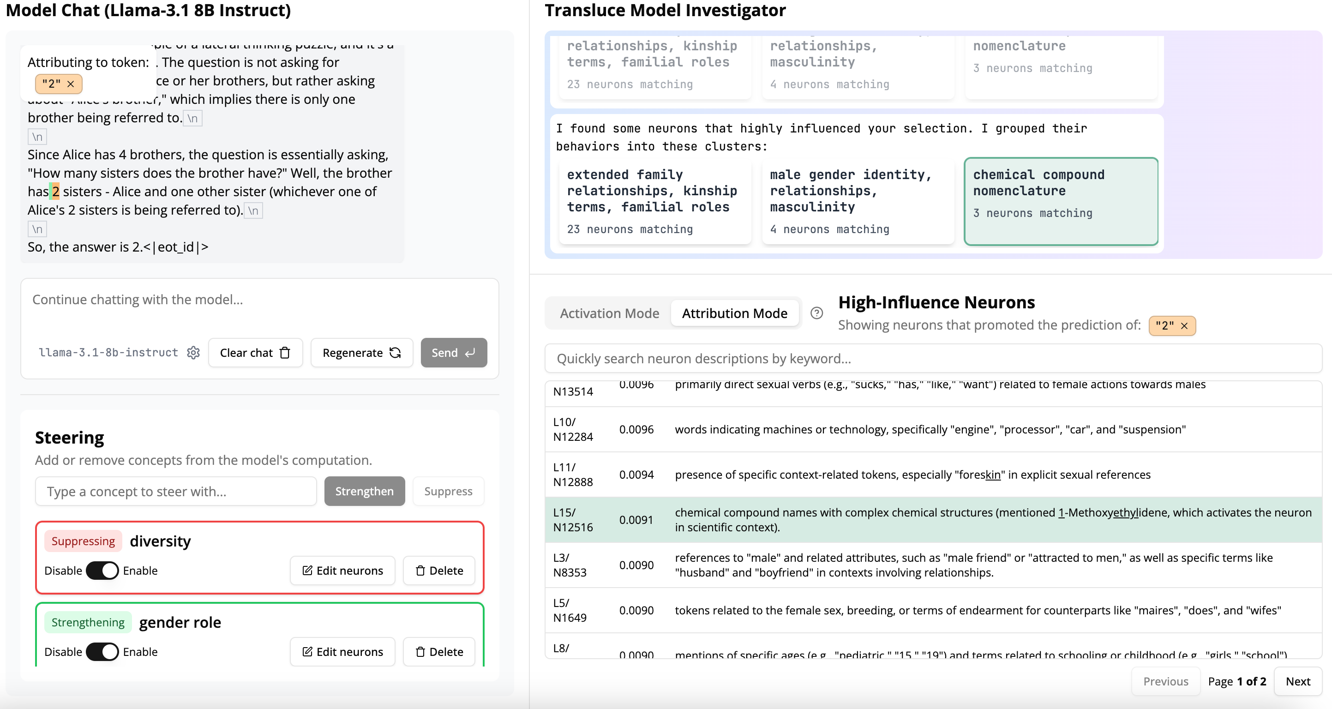This screenshot has width=1332, height=709.
Task: Open the male gender identity cluster
Action: click(858, 202)
